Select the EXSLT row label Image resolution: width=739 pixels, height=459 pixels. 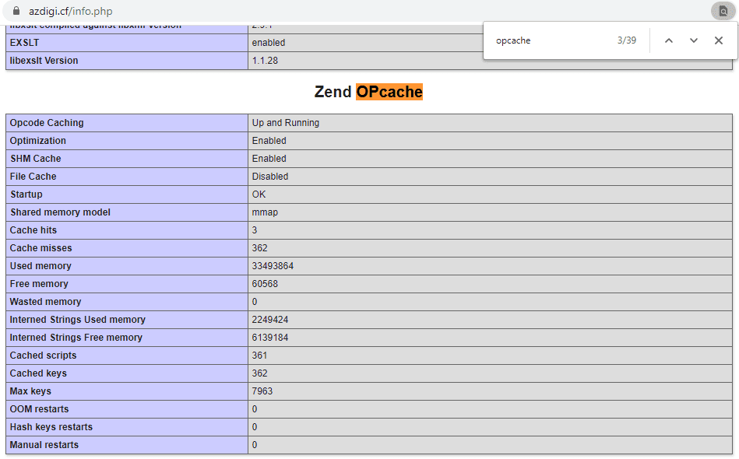(24, 43)
